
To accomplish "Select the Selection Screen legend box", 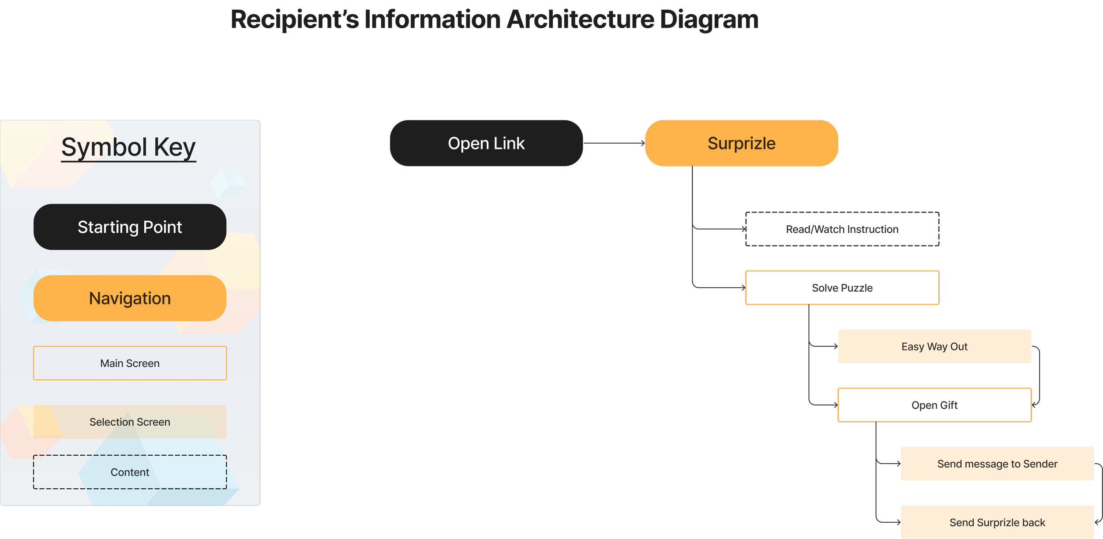I will (130, 422).
